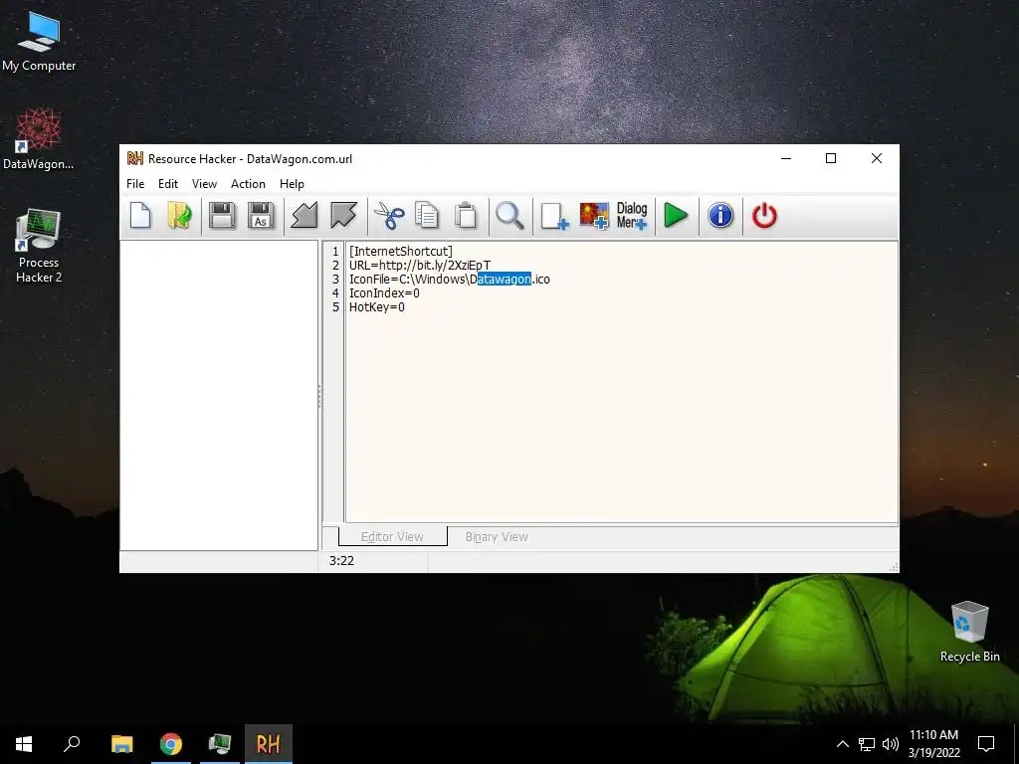Maximize the Resource Hacker window
This screenshot has width=1019, height=764.
(x=831, y=158)
